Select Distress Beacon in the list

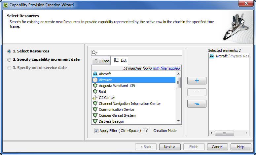click(x=111, y=121)
